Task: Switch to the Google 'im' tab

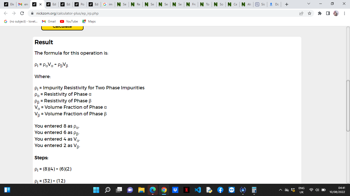Action: pos(108,4)
